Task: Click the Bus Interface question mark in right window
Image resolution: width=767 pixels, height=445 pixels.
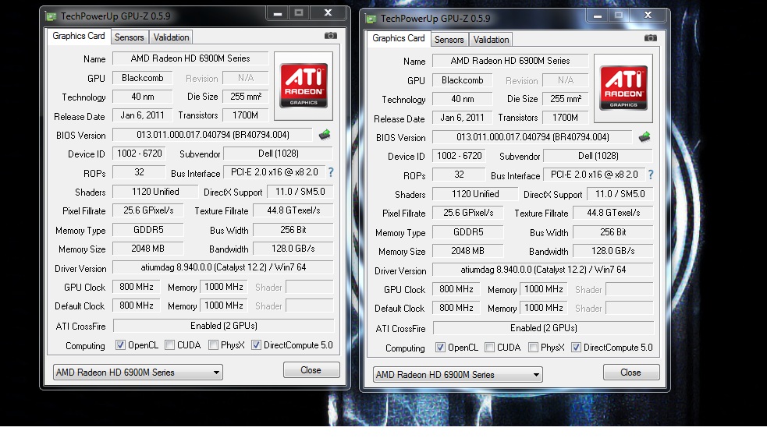Action: 651,175
